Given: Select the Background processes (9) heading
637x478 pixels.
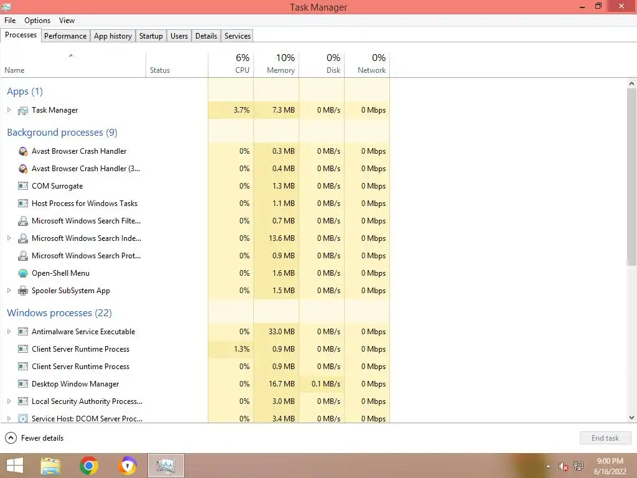Looking at the screenshot, I should 62,133.
